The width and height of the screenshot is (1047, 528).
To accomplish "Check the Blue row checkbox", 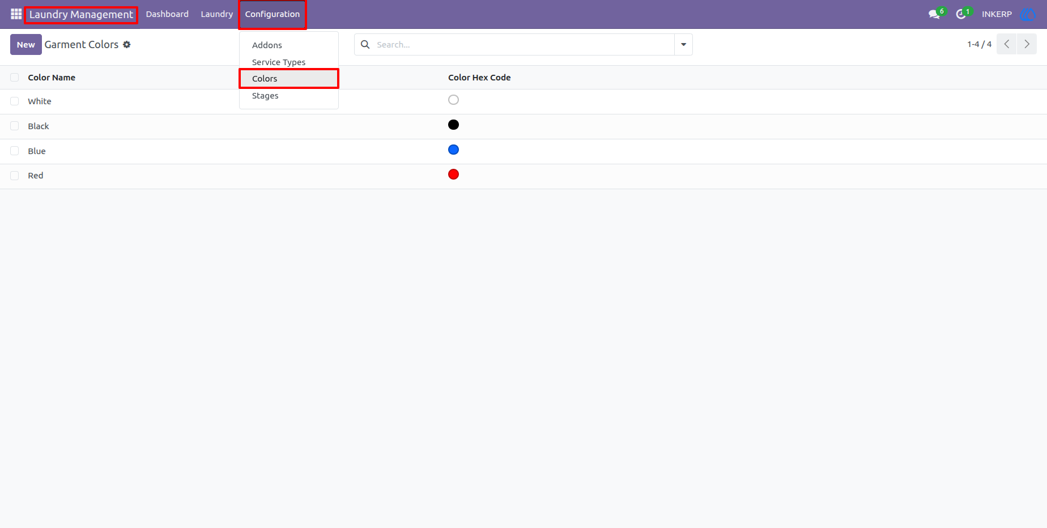I will tap(15, 151).
